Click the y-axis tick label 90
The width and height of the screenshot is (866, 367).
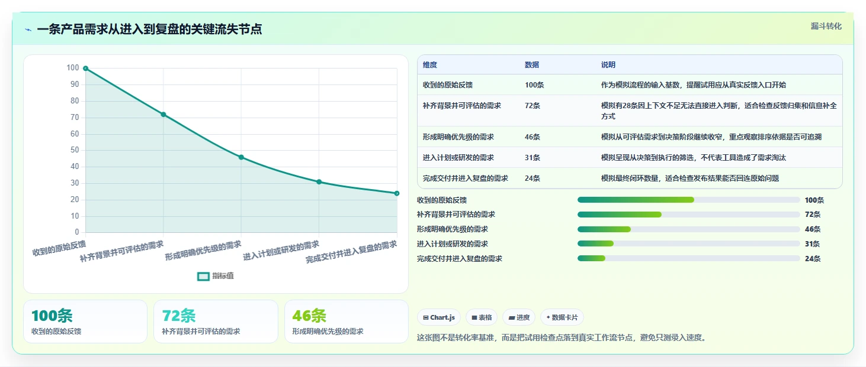(75, 85)
